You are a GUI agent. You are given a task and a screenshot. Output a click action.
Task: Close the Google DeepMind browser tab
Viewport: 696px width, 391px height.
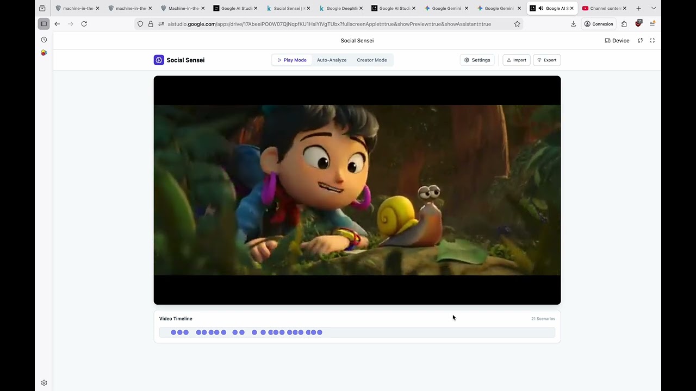point(361,8)
